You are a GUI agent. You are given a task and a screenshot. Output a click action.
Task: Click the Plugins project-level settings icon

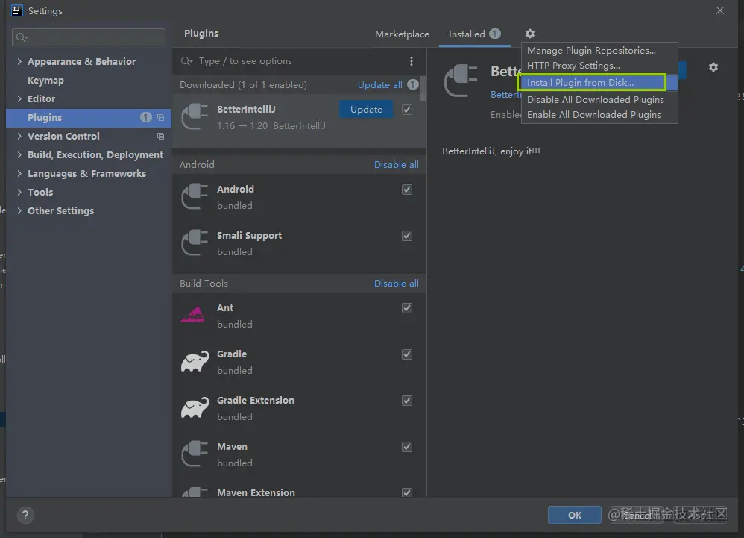coord(160,117)
